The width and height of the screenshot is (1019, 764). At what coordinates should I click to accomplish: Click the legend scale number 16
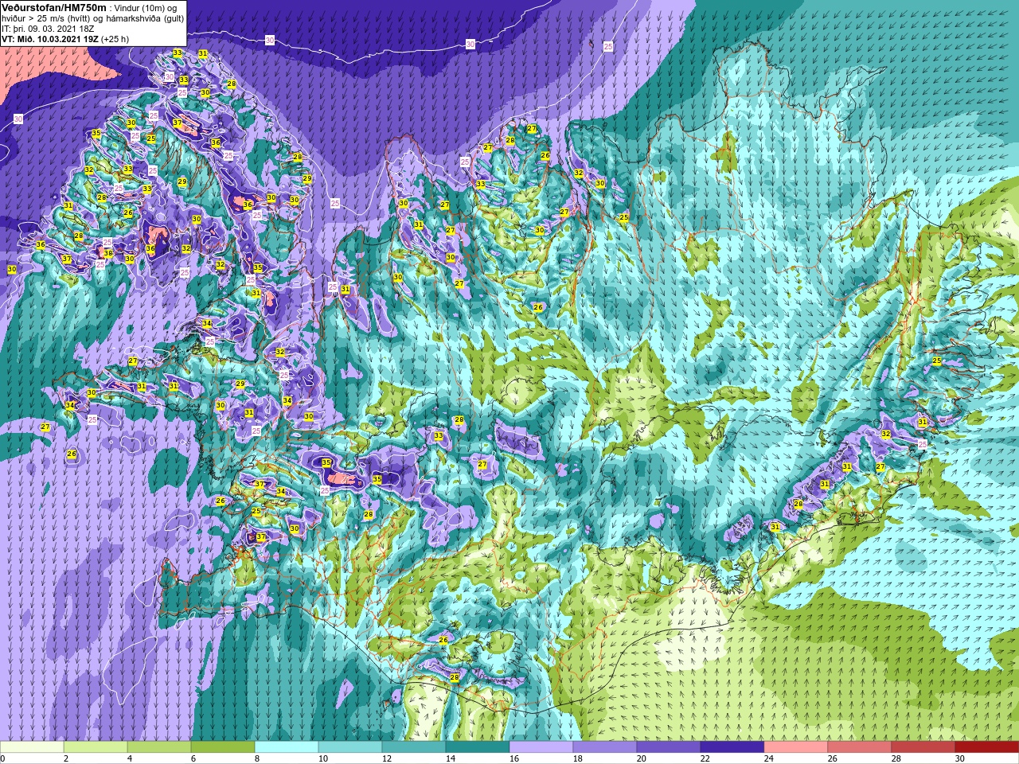click(x=514, y=758)
